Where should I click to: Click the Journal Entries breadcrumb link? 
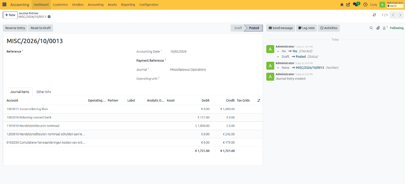click(28, 13)
